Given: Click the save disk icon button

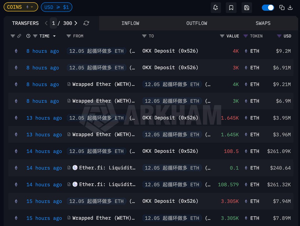Looking at the screenshot, I should coord(247,7).
